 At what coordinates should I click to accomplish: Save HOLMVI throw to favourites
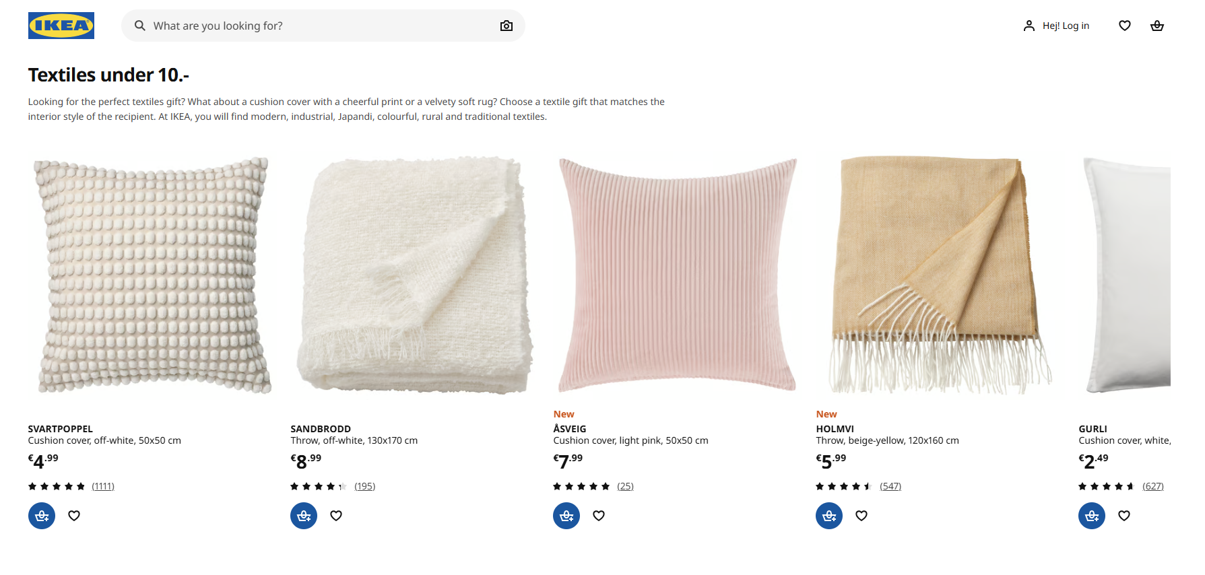[861, 516]
